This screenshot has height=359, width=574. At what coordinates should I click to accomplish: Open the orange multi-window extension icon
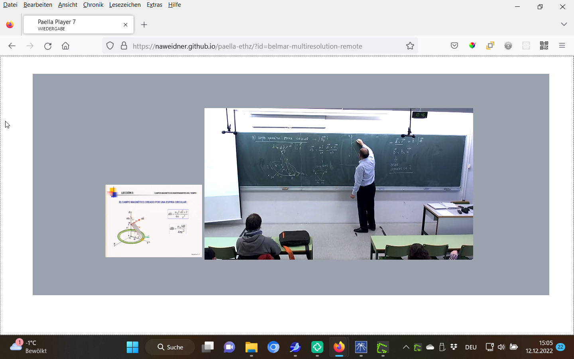(x=490, y=45)
